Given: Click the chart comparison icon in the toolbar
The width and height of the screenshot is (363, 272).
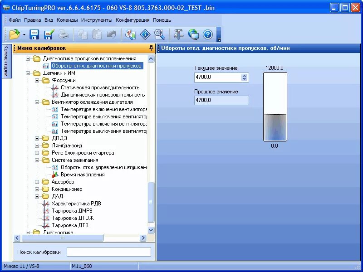Looking at the screenshot, I should [131, 34].
